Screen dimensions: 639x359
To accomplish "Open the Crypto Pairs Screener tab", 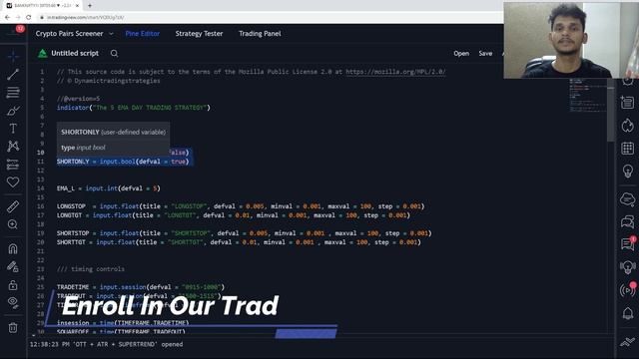I will (x=69, y=34).
